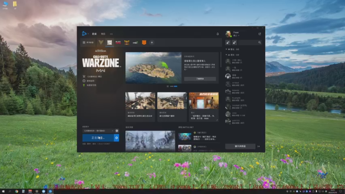Open the game options gear button
Viewport: 345px width, 194px height.
(x=116, y=138)
